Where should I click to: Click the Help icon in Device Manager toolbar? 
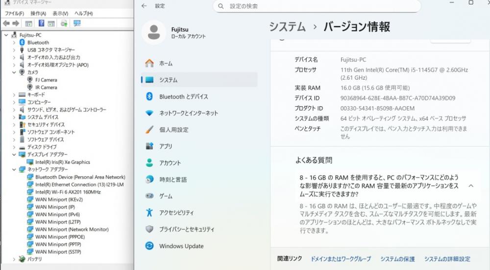[x=42, y=23]
